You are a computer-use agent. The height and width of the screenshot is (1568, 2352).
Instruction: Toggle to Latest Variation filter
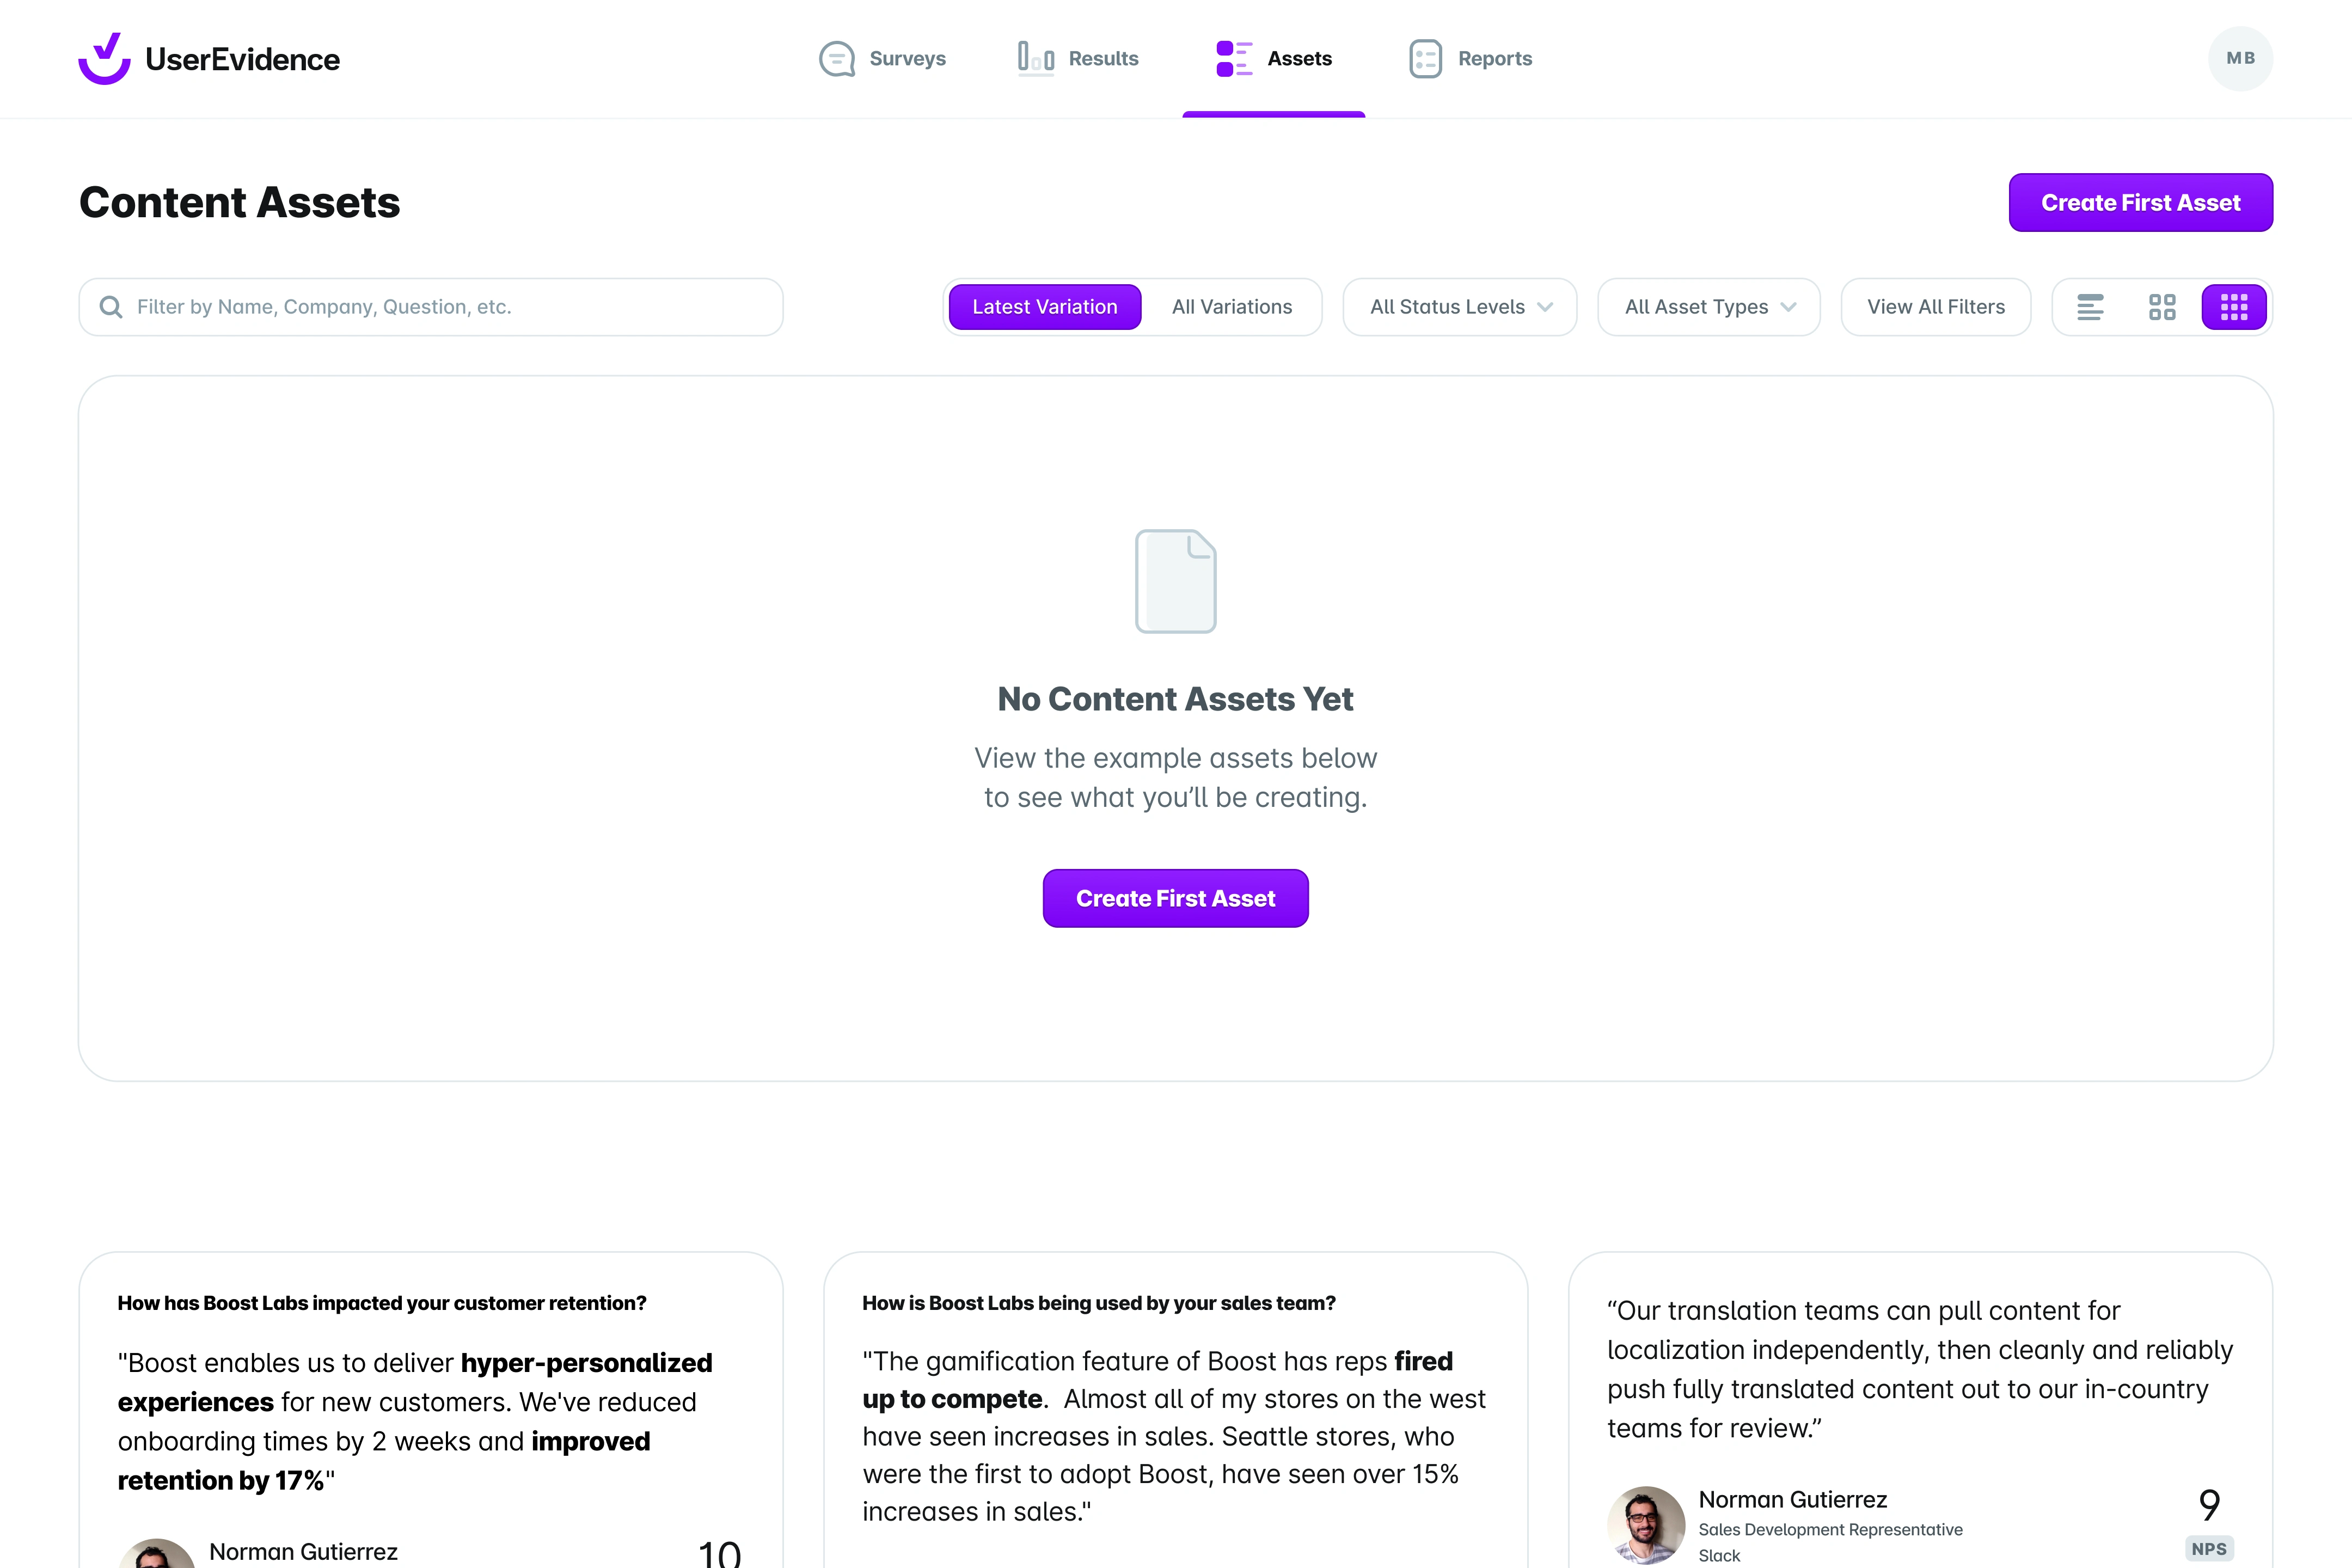point(1045,306)
